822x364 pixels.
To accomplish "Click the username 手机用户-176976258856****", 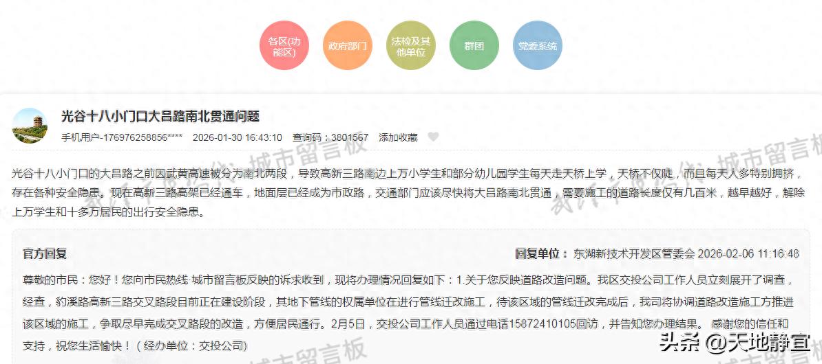I will coord(122,137).
